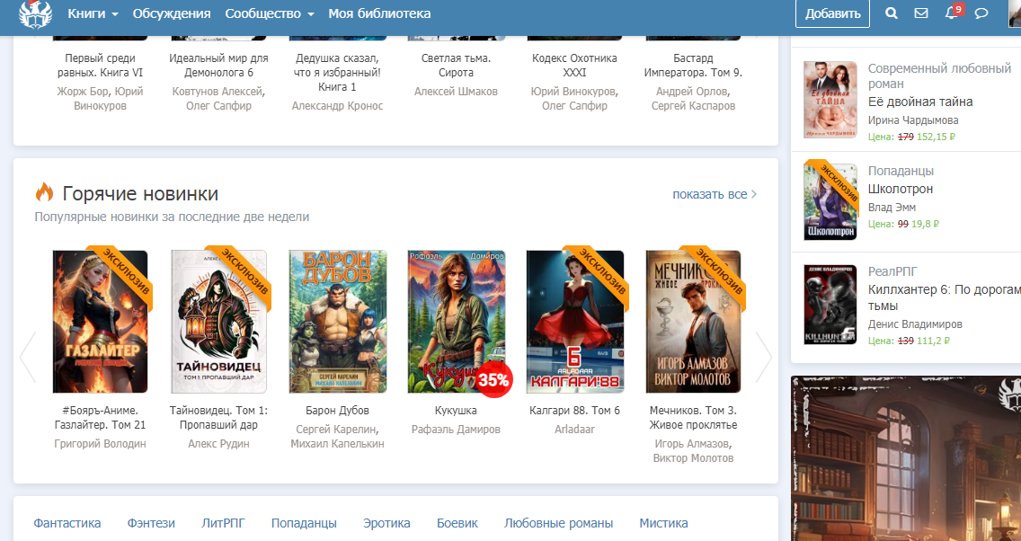Click the library illustration banner in sidebar
The height and width of the screenshot is (541, 1021).
[x=906, y=458]
